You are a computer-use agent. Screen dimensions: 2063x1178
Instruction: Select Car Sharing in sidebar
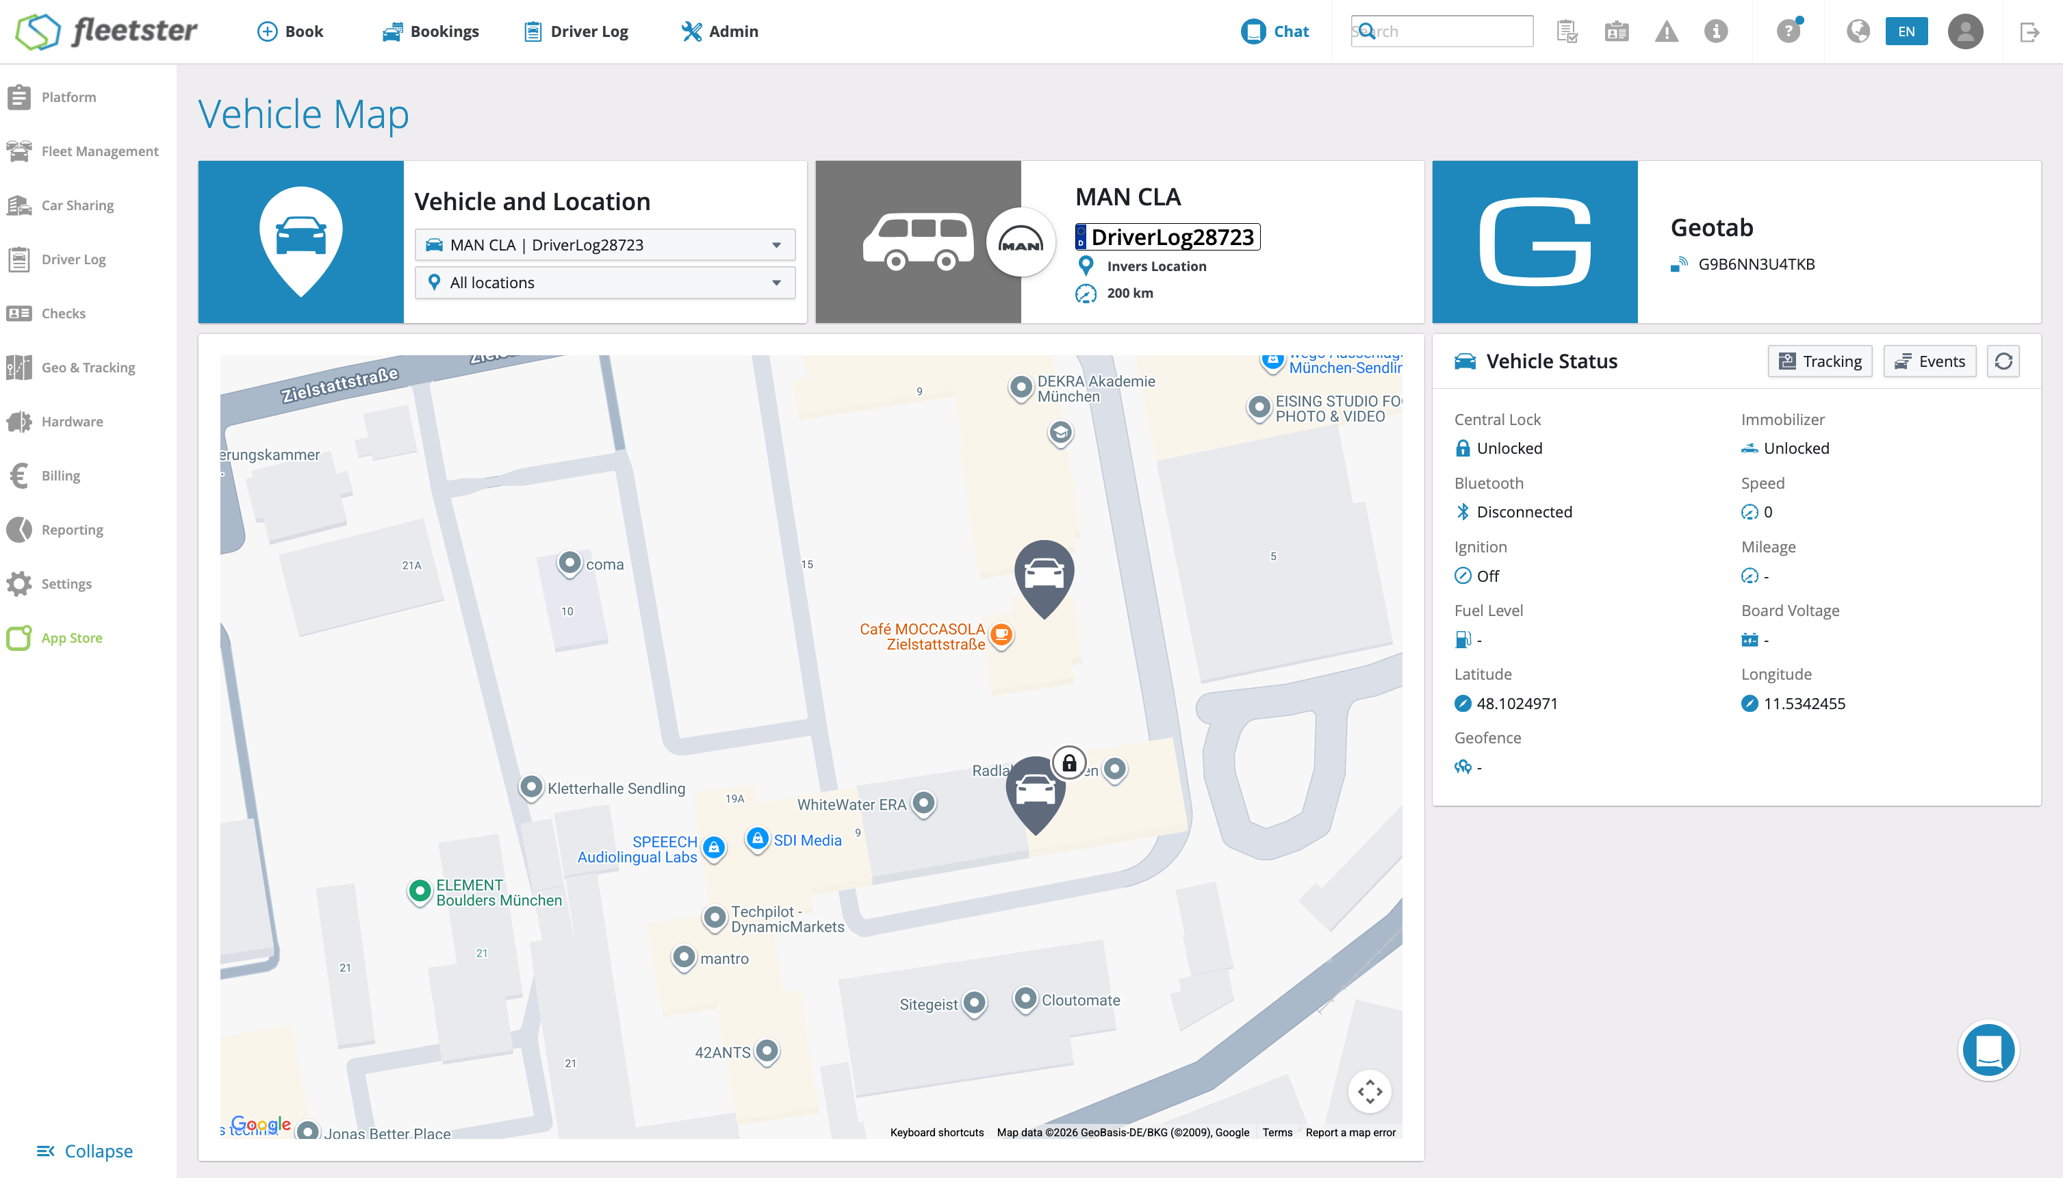[x=61, y=205]
